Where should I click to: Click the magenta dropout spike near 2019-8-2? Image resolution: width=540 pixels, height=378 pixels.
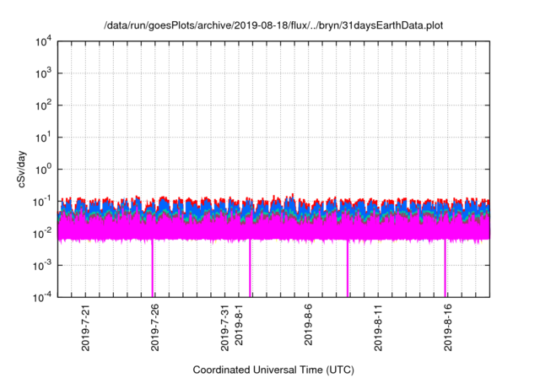click(250, 268)
